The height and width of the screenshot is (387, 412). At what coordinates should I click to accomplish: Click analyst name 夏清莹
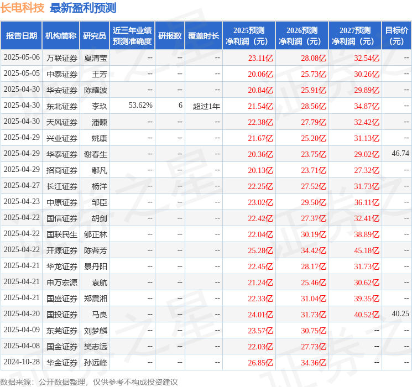pyautogui.click(x=96, y=58)
